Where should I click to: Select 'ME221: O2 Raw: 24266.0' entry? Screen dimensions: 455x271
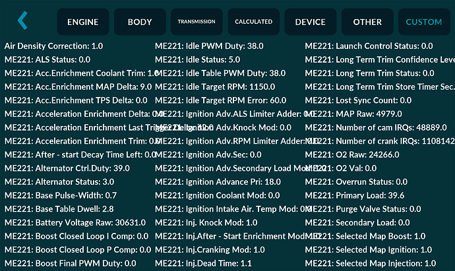(352, 155)
